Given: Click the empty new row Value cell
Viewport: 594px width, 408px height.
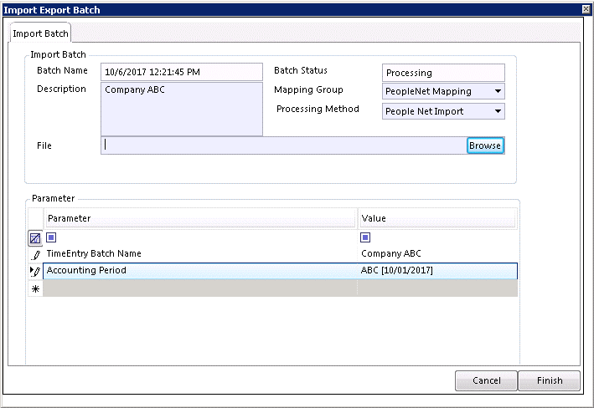Looking at the screenshot, I should pos(437,288).
